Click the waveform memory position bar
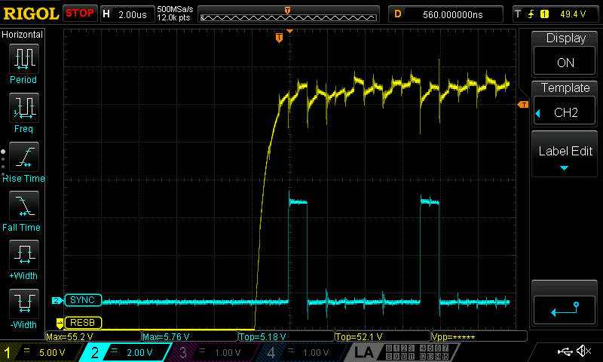This screenshot has height=362, width=603. (287, 14)
